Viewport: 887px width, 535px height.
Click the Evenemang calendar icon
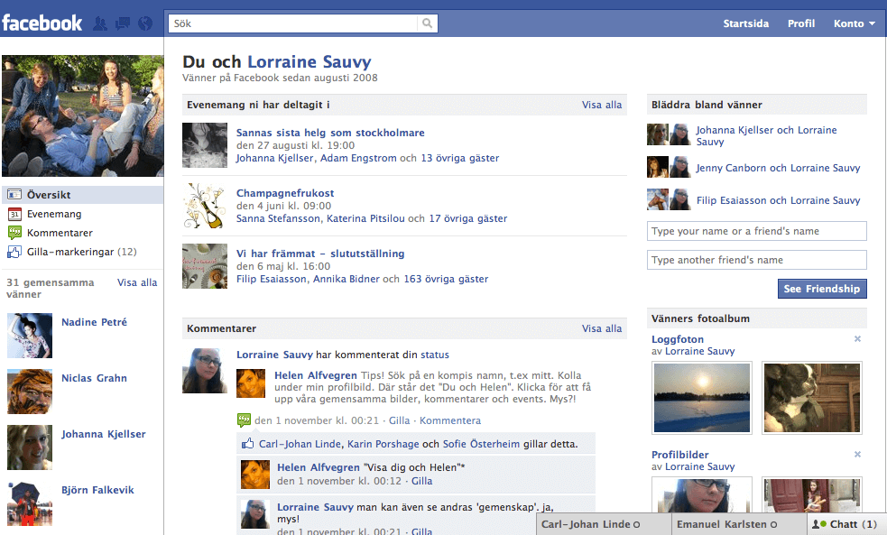click(14, 215)
